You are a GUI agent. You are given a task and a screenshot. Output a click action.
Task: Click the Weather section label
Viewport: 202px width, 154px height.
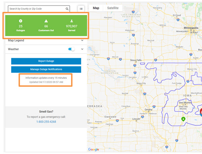(13, 49)
